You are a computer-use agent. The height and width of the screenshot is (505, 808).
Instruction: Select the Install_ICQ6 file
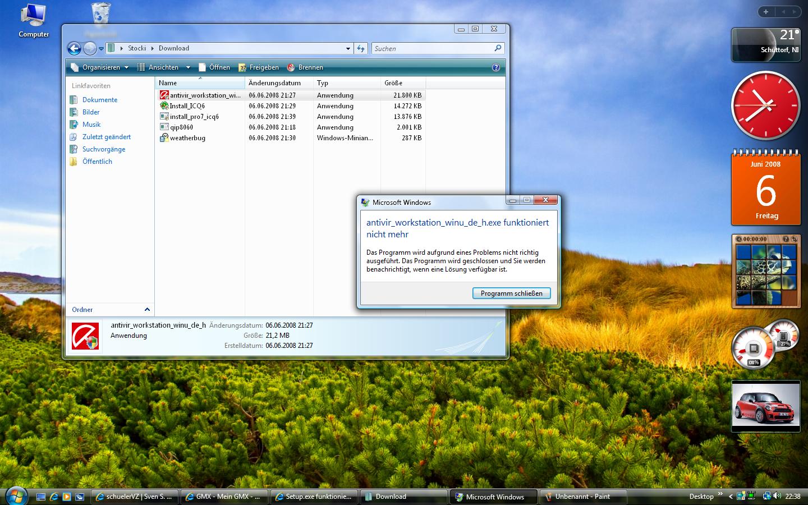click(182, 106)
